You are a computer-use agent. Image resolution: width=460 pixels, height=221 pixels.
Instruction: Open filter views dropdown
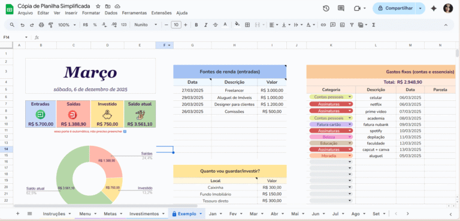tap(362, 25)
